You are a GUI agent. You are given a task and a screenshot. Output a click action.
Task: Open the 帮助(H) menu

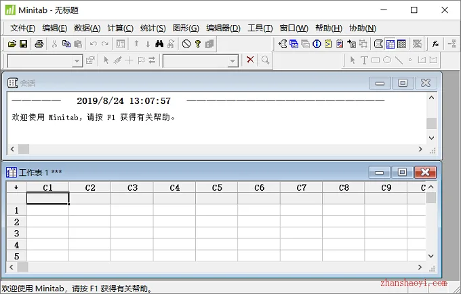(329, 29)
